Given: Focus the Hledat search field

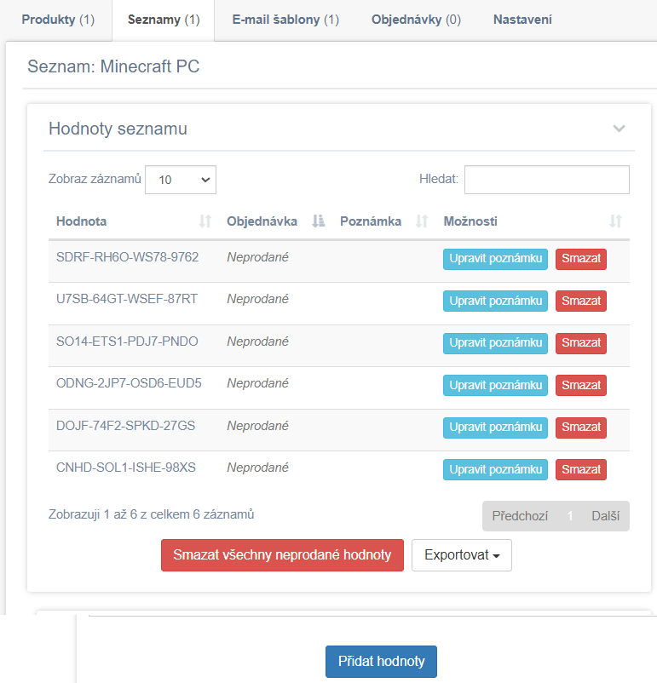Looking at the screenshot, I should click(547, 180).
